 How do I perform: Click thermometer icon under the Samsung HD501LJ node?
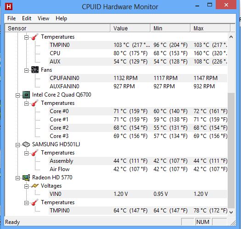pos(35,153)
